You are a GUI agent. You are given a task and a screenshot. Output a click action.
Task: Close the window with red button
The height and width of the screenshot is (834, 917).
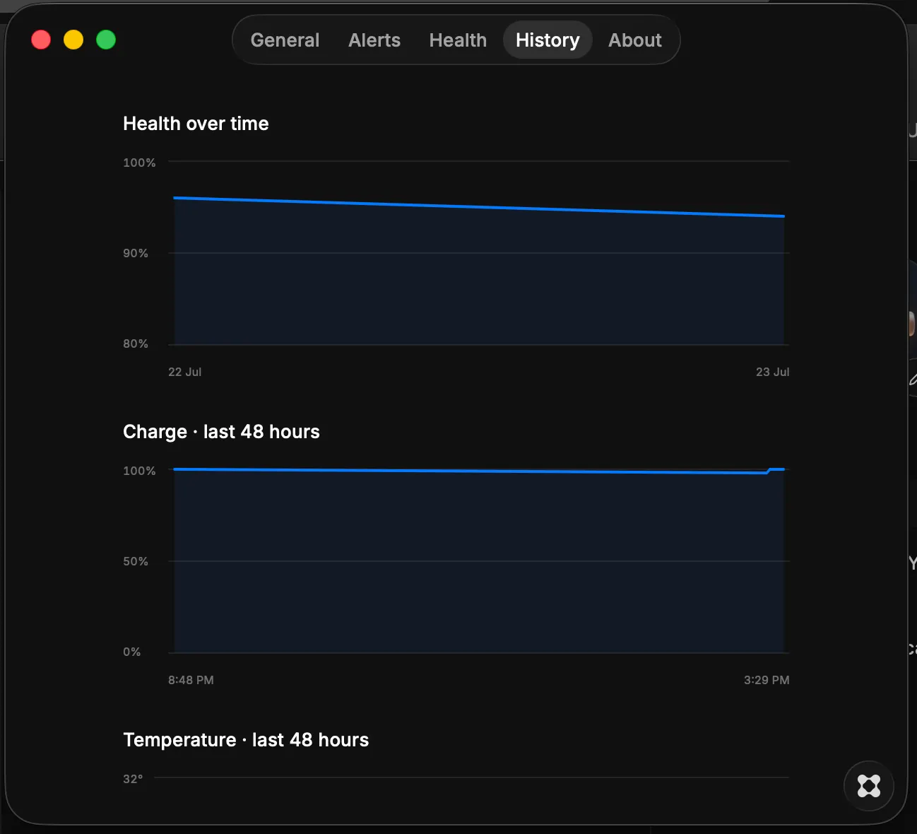pos(41,40)
